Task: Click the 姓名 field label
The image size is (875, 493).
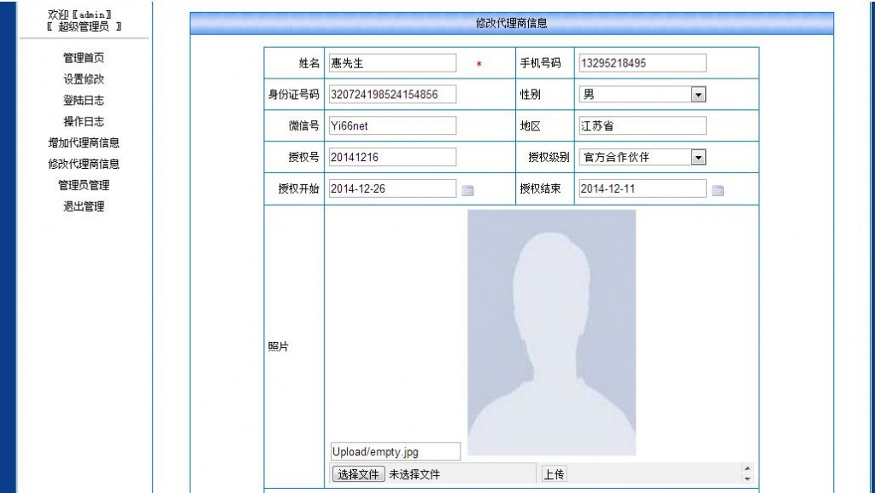Action: pyautogui.click(x=309, y=63)
